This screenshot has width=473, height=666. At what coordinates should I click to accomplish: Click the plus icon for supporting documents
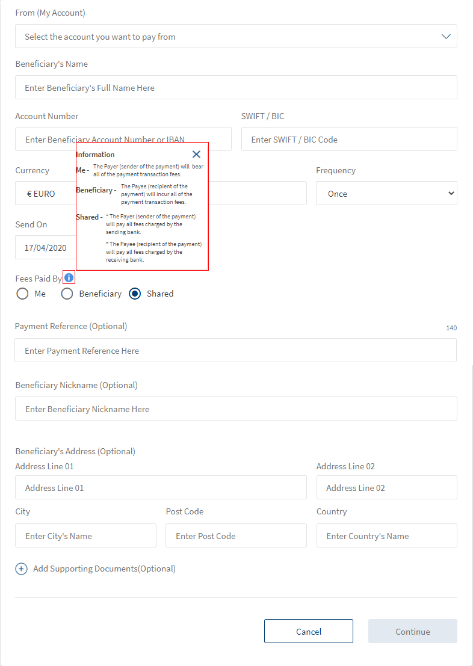coord(21,569)
